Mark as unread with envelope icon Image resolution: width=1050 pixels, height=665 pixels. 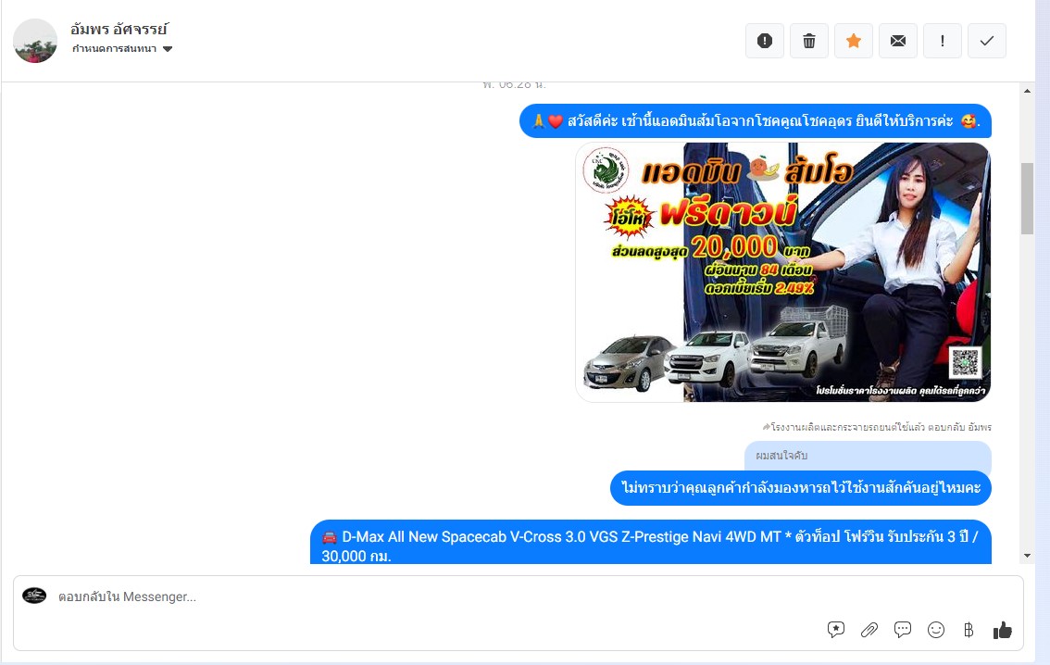pyautogui.click(x=898, y=41)
